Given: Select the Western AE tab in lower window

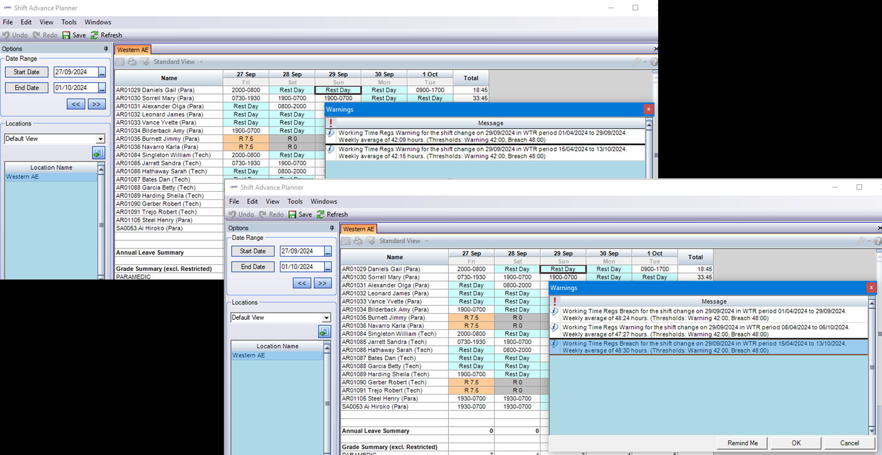Looking at the screenshot, I should click(x=359, y=229).
